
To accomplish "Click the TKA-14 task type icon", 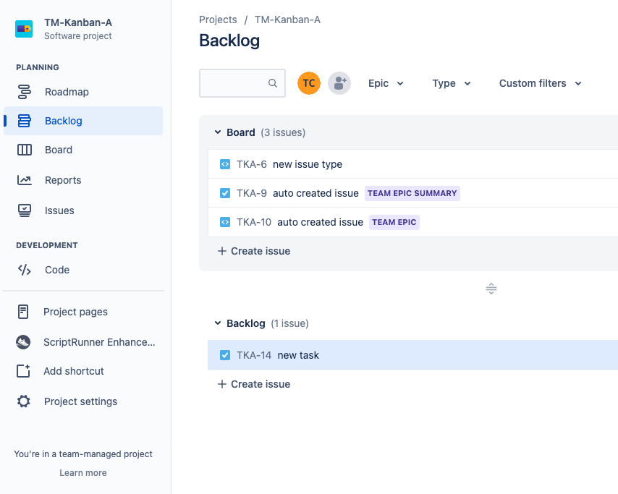I will pos(225,355).
